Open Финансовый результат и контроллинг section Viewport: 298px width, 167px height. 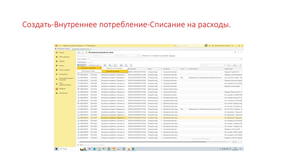click(x=66, y=79)
